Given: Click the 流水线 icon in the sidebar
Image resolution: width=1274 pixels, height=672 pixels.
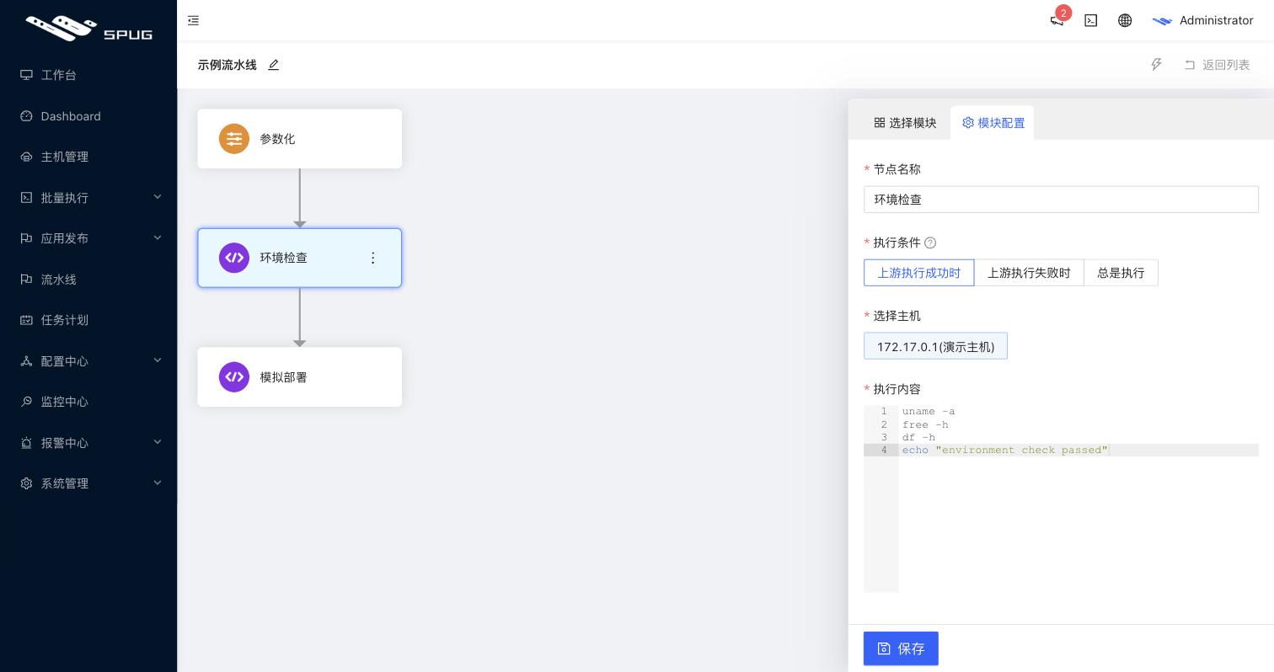Looking at the screenshot, I should pos(26,280).
